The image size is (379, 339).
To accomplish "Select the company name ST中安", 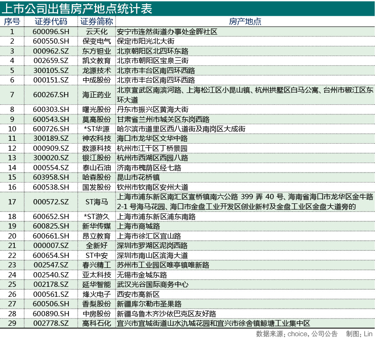I will click(97, 256).
